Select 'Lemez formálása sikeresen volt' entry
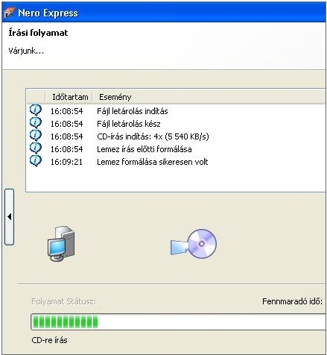 point(153,162)
